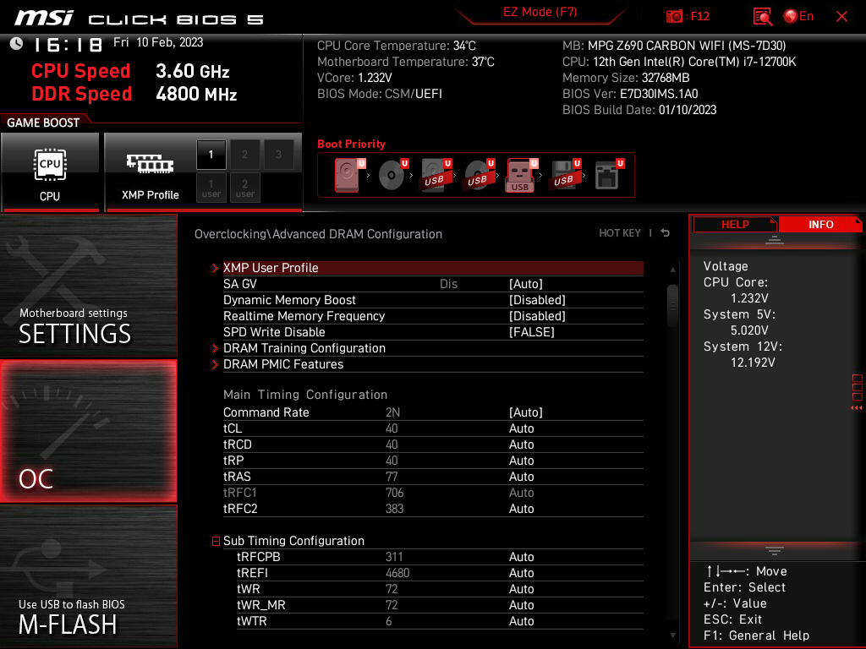Switch to the INFO tab
Screen dimensions: 866x649
(820, 225)
